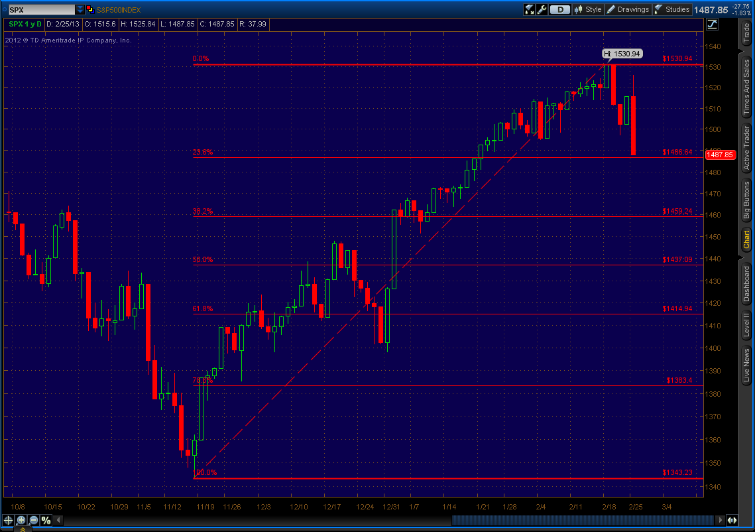Click the 1487.85 current price tag on axis
This screenshot has width=755, height=532.
click(721, 155)
